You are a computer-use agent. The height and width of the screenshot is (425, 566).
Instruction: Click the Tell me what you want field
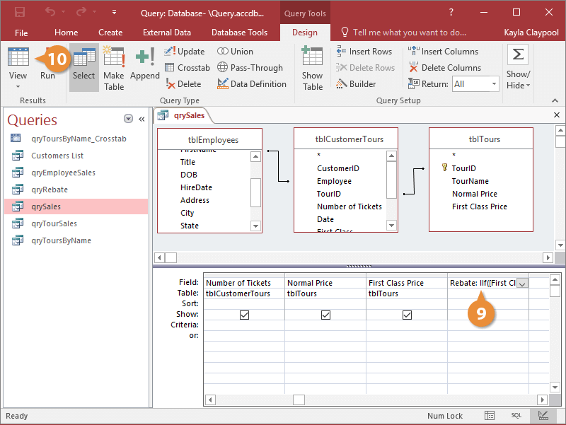coord(409,33)
